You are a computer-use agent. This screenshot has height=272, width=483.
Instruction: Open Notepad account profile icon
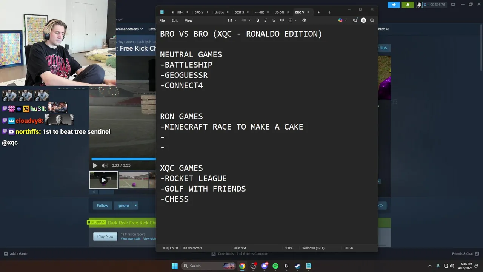(x=363, y=20)
